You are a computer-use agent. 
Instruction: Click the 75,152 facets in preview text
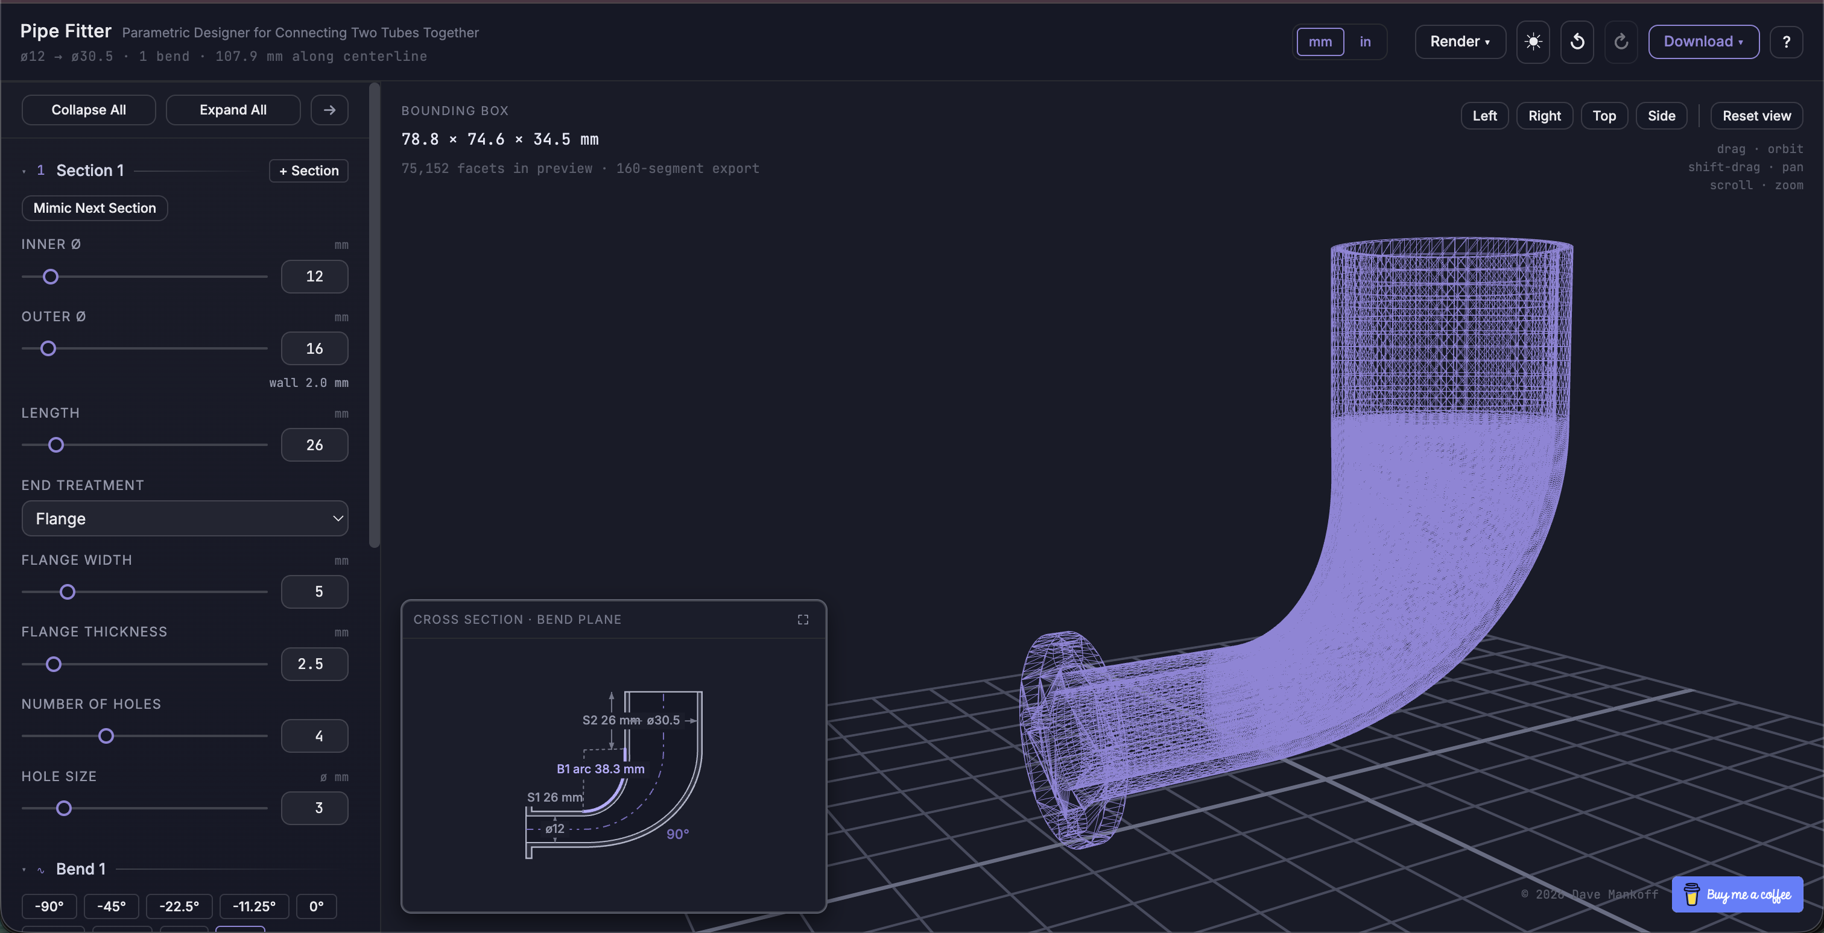coord(497,168)
